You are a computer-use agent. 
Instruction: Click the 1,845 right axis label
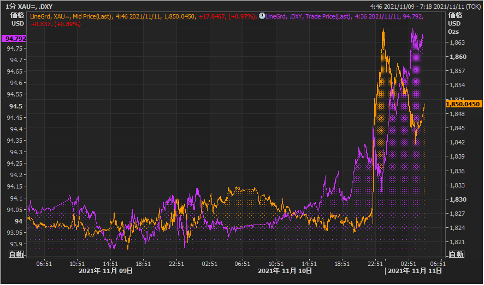(457, 128)
